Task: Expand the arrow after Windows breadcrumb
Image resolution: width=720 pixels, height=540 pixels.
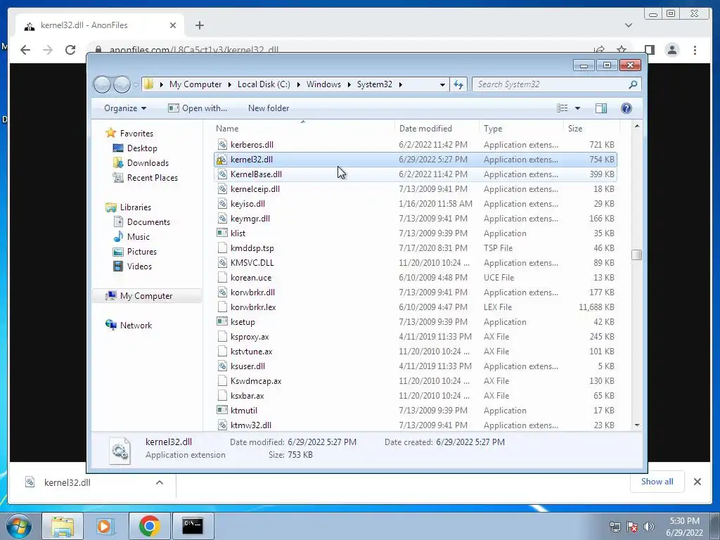Action: pyautogui.click(x=349, y=84)
